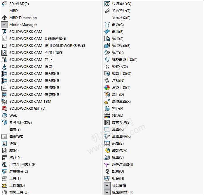The height and width of the screenshot is (195, 204).
Task: Click the 格式化(O) formatting icon
Action: click(x=107, y=67)
